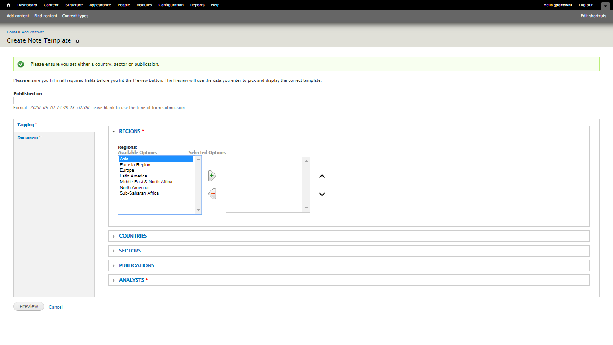Select Europe in available options list
This screenshot has width=613, height=345.
127,170
